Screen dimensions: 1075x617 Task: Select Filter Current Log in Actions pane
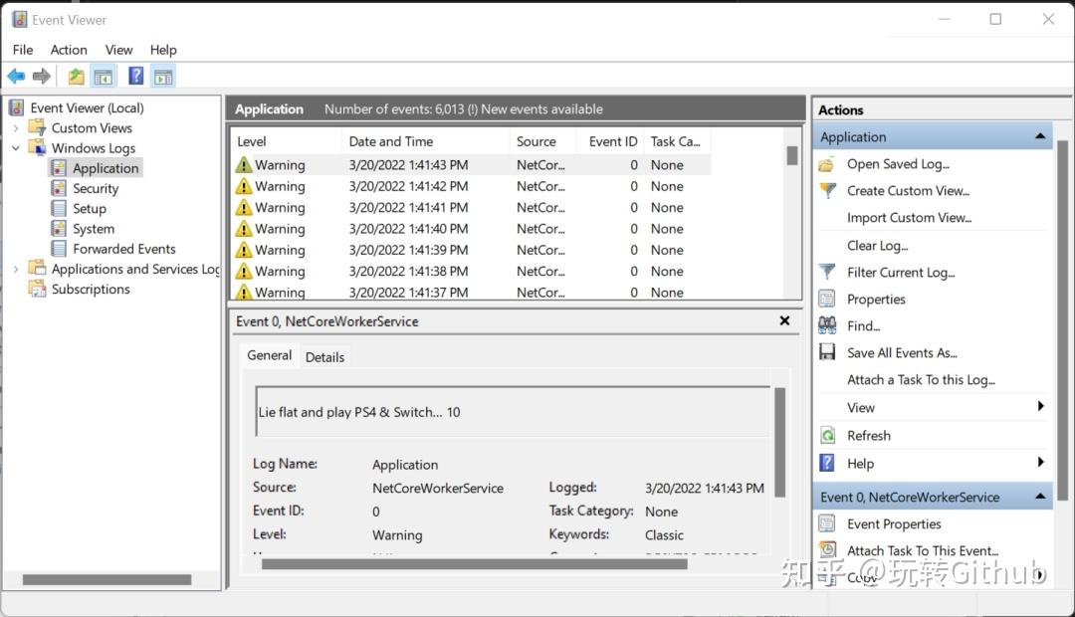click(900, 272)
